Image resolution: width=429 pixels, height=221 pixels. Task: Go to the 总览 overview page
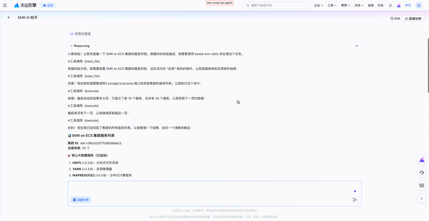48,6
